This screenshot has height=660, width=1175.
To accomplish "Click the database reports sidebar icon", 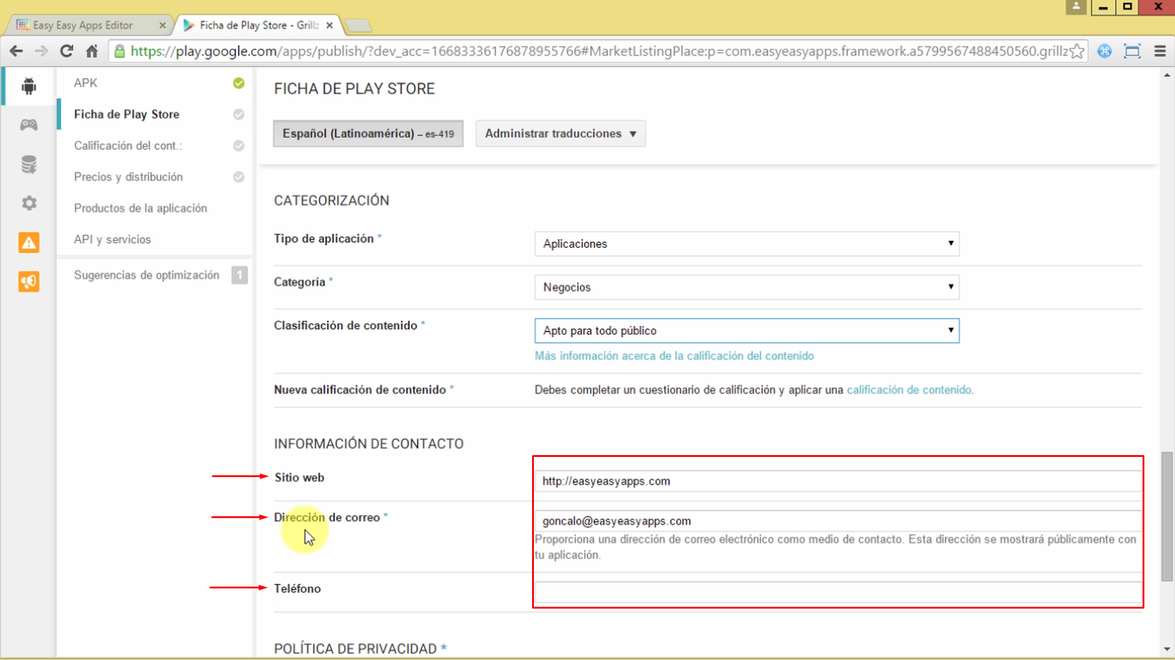I will [x=29, y=165].
